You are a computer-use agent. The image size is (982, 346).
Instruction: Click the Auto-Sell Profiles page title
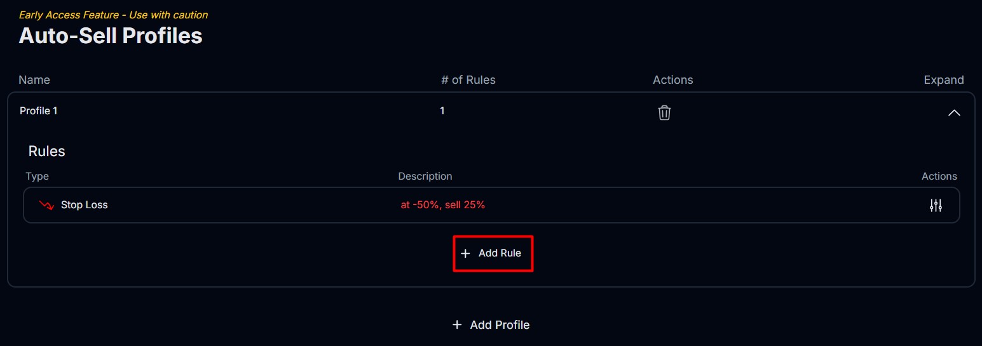tap(111, 36)
